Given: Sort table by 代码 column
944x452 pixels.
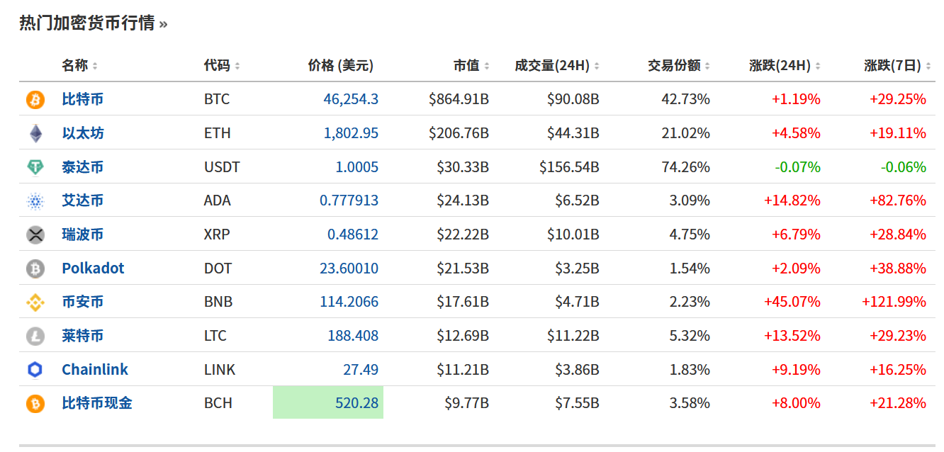Looking at the screenshot, I should (x=222, y=65).
